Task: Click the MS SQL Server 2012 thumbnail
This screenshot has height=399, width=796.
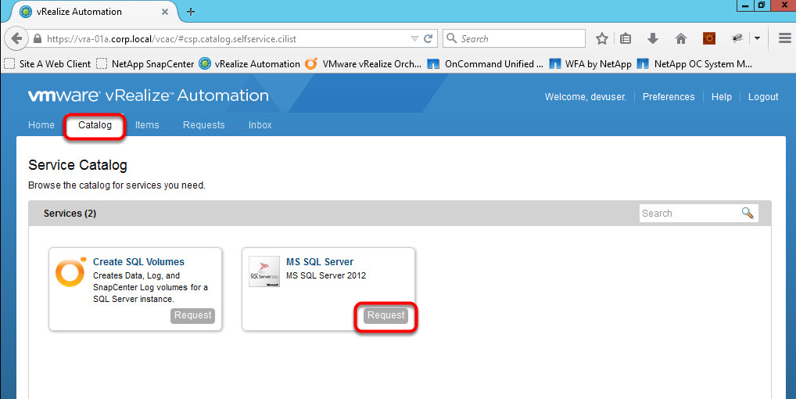Action: [264, 271]
